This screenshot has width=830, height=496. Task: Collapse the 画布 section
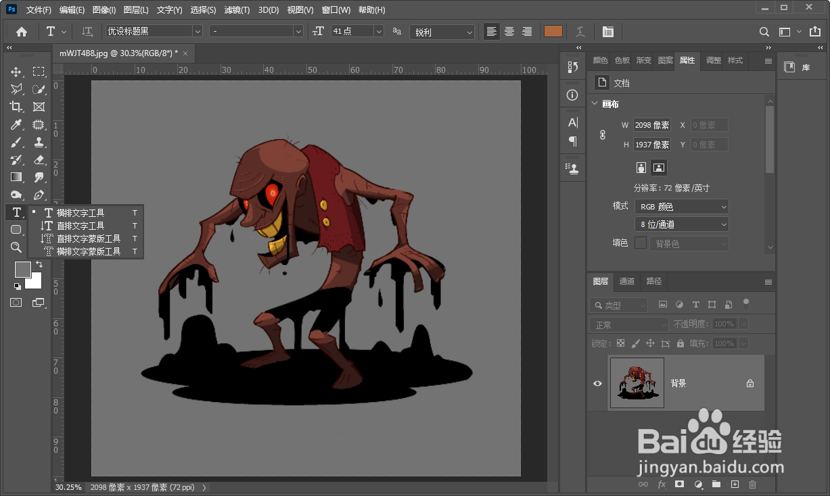tap(595, 104)
